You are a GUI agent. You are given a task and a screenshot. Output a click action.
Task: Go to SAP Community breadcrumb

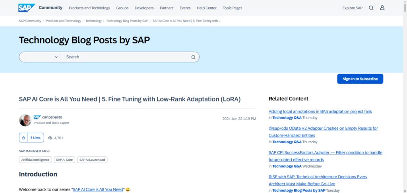[30, 21]
